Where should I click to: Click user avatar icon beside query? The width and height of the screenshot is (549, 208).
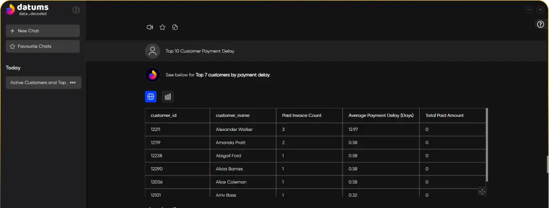coord(152,51)
